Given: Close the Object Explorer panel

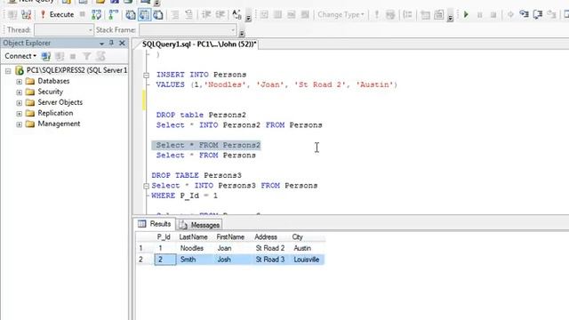Looking at the screenshot, I should pyautogui.click(x=123, y=43).
